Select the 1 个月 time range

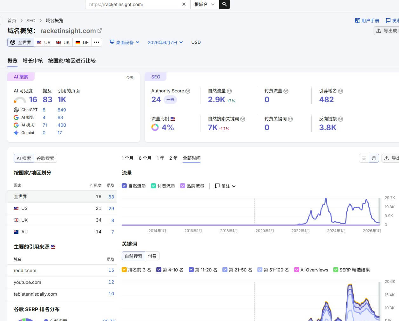(x=128, y=158)
